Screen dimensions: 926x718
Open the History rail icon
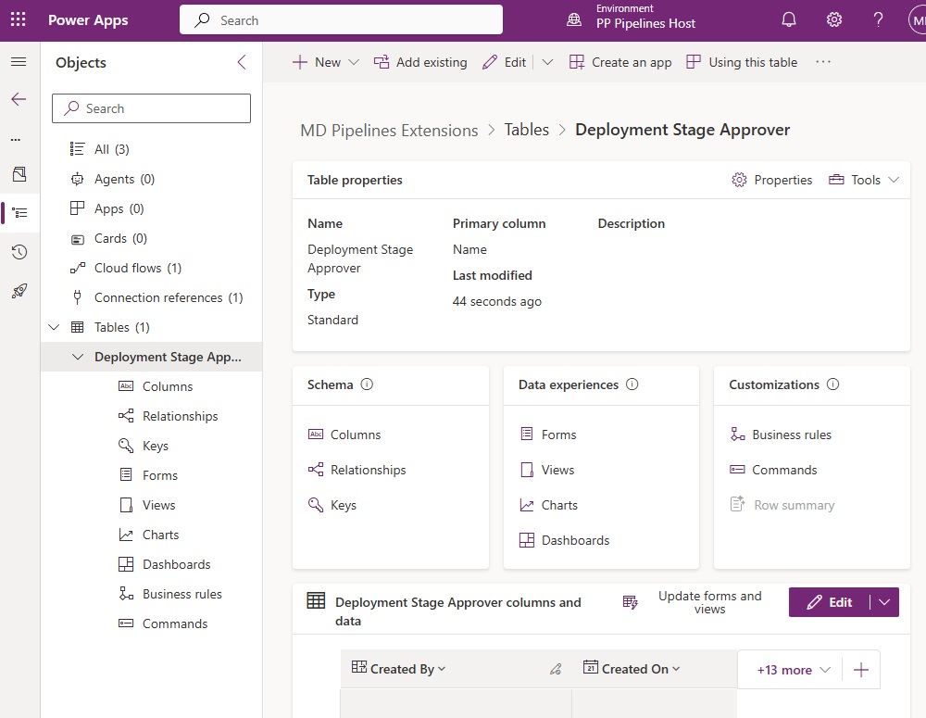[x=19, y=252]
